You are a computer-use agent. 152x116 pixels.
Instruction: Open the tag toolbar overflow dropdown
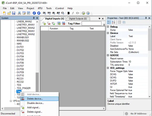[x=104, y=24]
